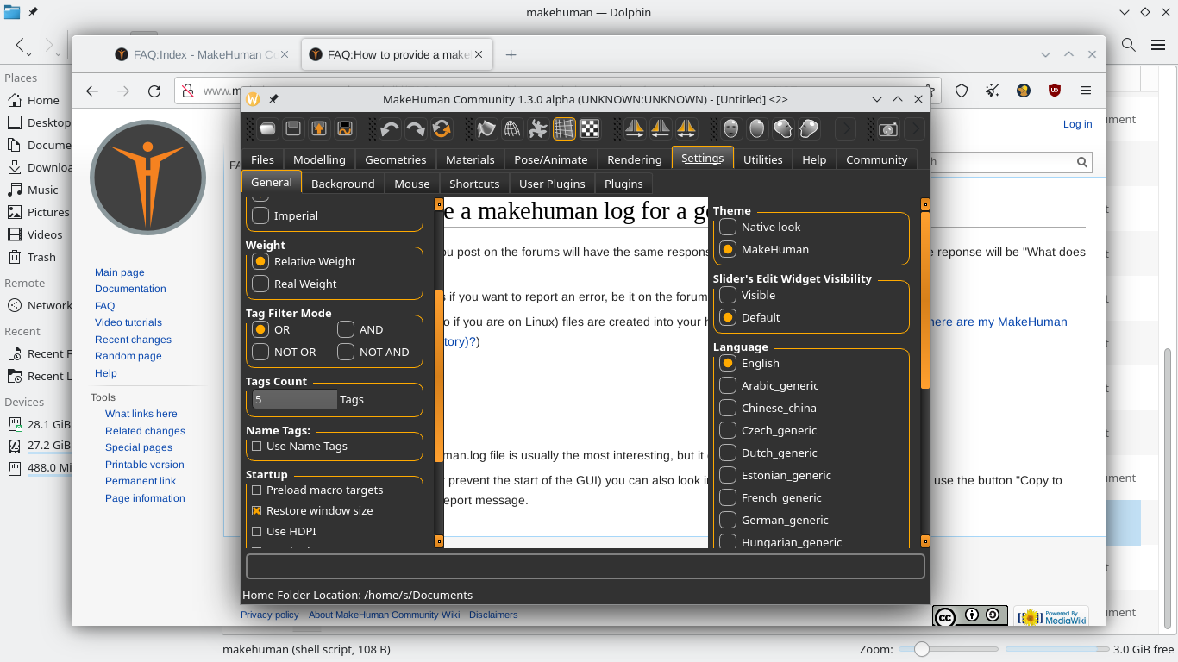Reload the page in the browser
Image resolution: width=1178 pixels, height=662 pixels.
(x=154, y=91)
